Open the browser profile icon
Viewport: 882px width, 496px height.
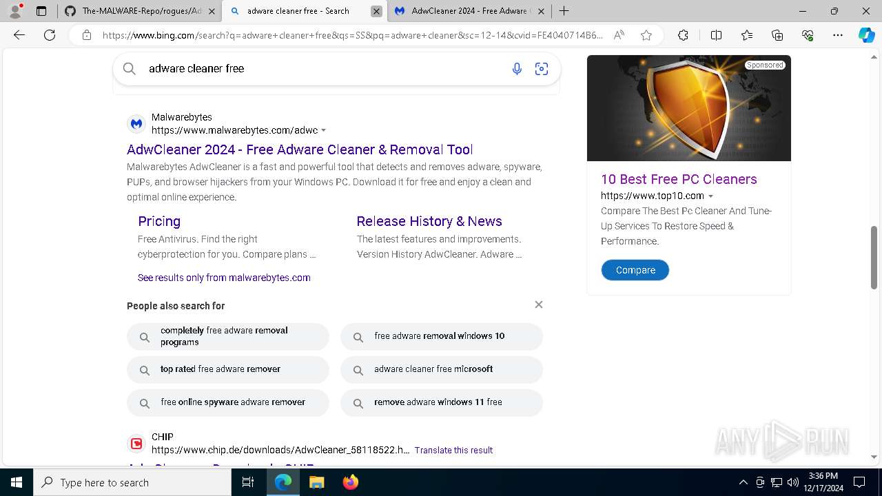coord(15,11)
